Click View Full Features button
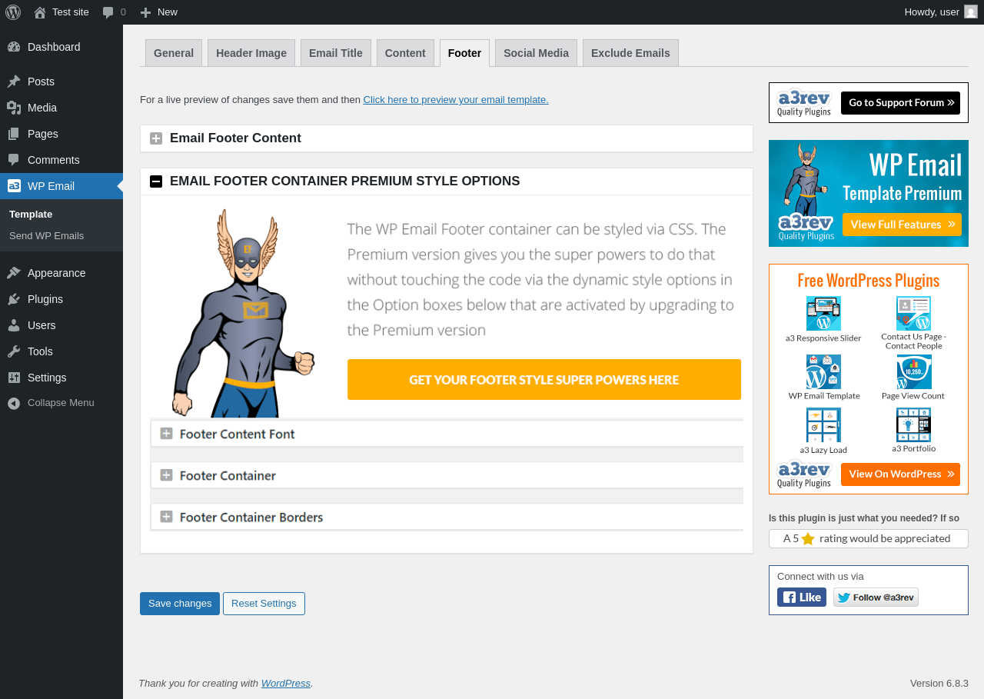The width and height of the screenshot is (984, 699). point(902,225)
